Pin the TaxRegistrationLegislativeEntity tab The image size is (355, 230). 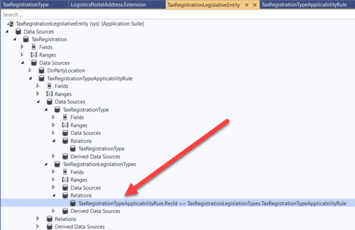246,5
